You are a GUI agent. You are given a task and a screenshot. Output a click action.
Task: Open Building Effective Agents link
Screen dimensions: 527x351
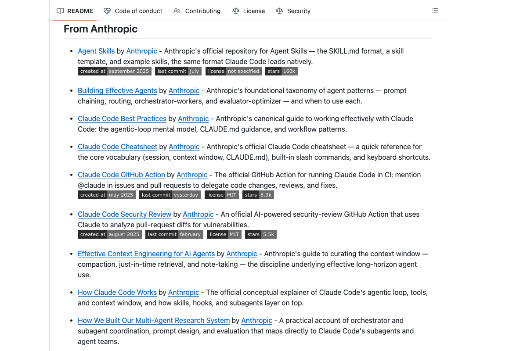coord(117,90)
